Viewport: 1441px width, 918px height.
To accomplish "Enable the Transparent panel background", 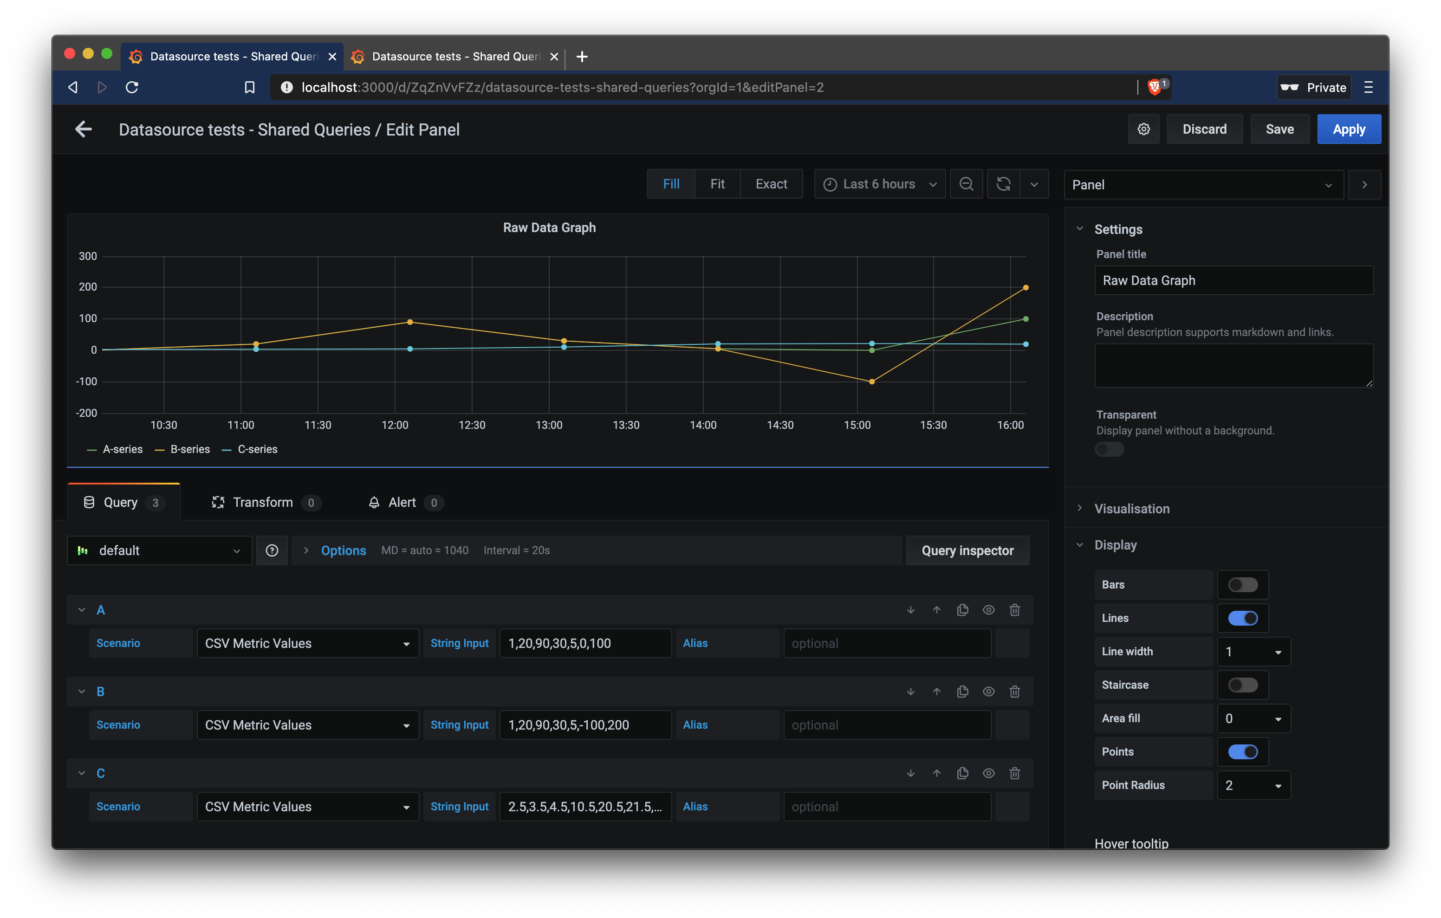I will tap(1109, 449).
